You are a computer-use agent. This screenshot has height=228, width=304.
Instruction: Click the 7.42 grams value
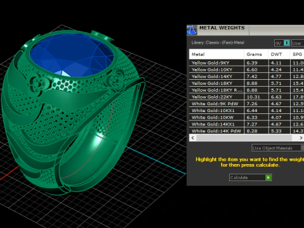tap(252, 77)
